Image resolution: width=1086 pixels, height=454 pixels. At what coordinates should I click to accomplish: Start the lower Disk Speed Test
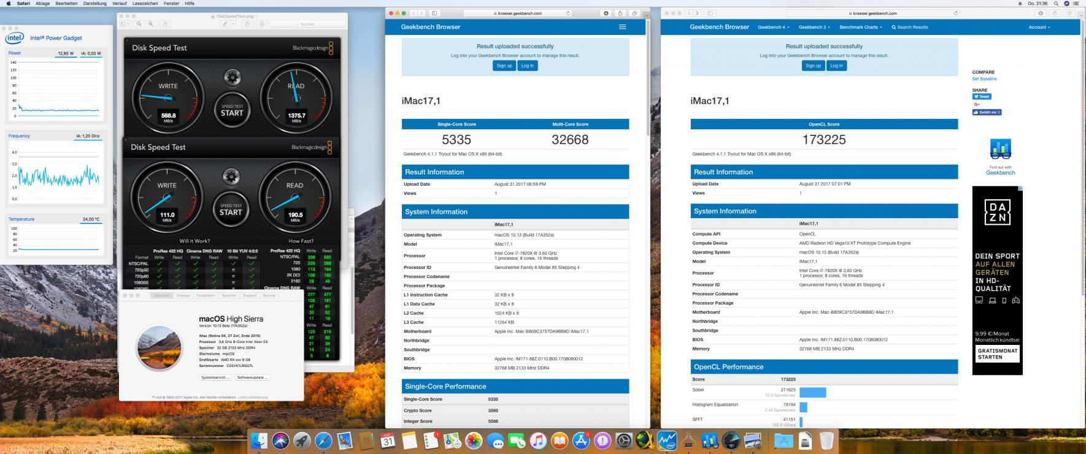point(231,210)
